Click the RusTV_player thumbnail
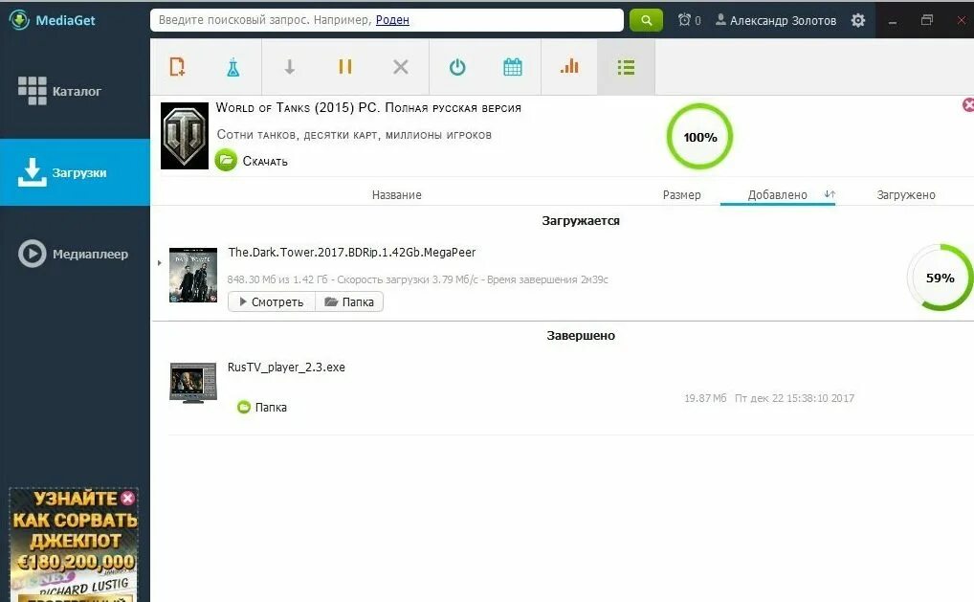 tap(193, 383)
